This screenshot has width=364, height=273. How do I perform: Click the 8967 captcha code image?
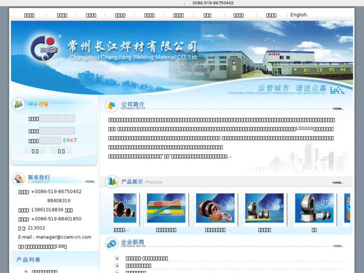70,140
